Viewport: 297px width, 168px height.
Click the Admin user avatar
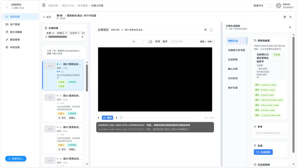click(x=278, y=6)
